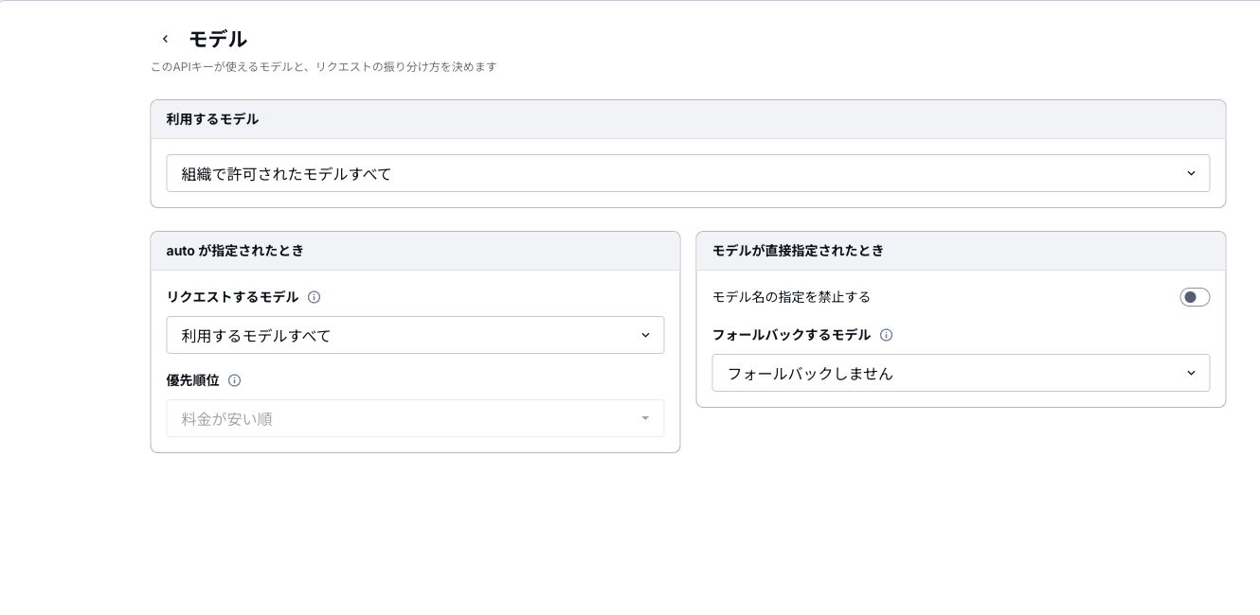Click the モデル名の指定を禁止する label
This screenshot has height=615, width=1260.
(791, 297)
